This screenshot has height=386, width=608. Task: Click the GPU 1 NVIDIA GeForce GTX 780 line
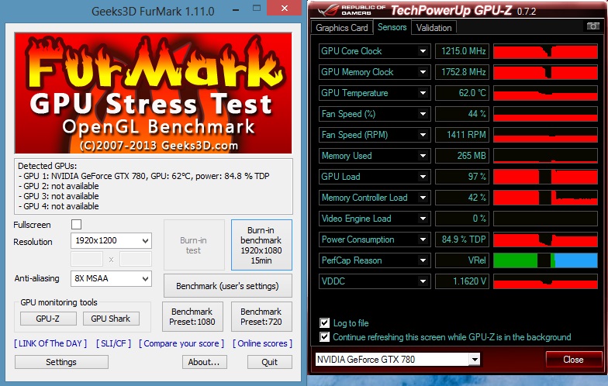144,176
